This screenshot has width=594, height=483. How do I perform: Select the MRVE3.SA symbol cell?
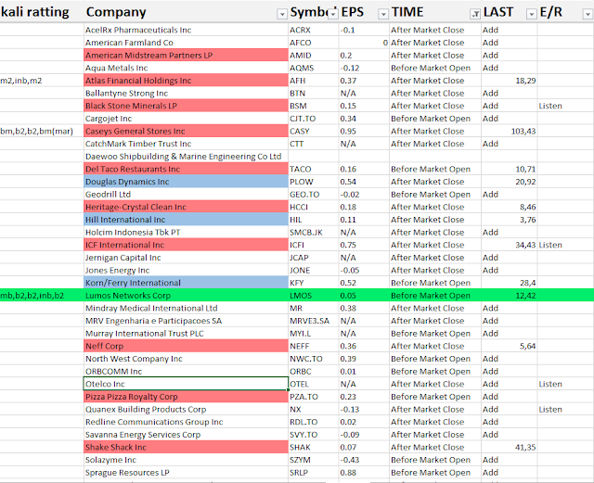pyautogui.click(x=314, y=321)
